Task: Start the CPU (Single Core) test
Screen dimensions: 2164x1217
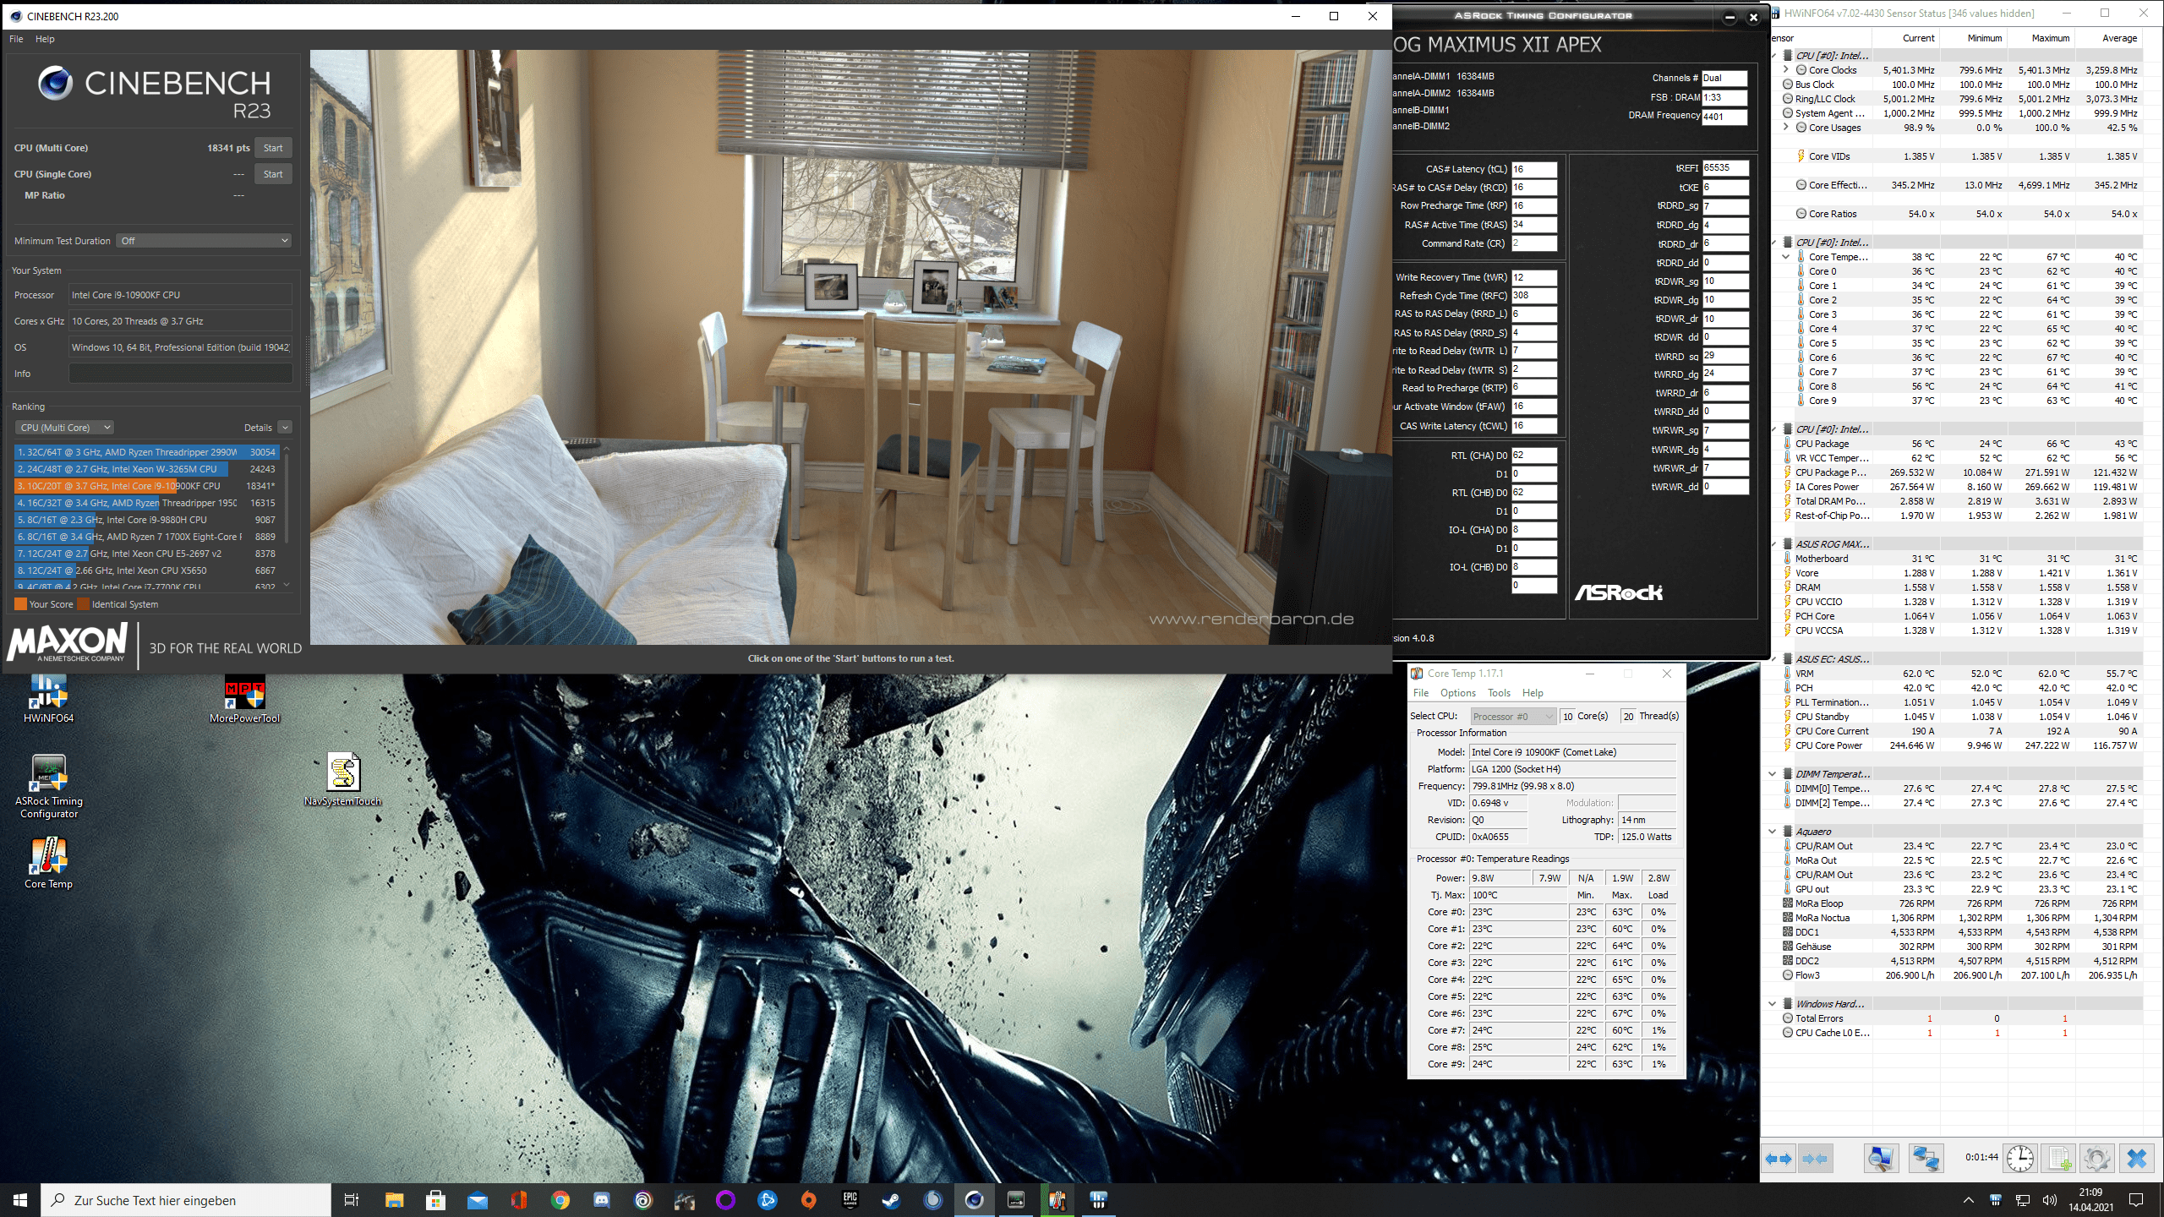Action: [x=273, y=174]
